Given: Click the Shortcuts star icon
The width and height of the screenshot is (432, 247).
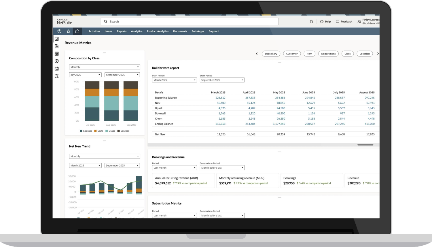Looking at the screenshot, I should coord(68,31).
